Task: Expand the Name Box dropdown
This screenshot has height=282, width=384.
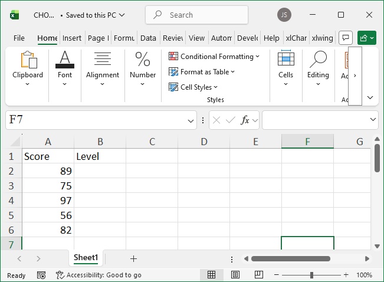Action: coord(191,120)
